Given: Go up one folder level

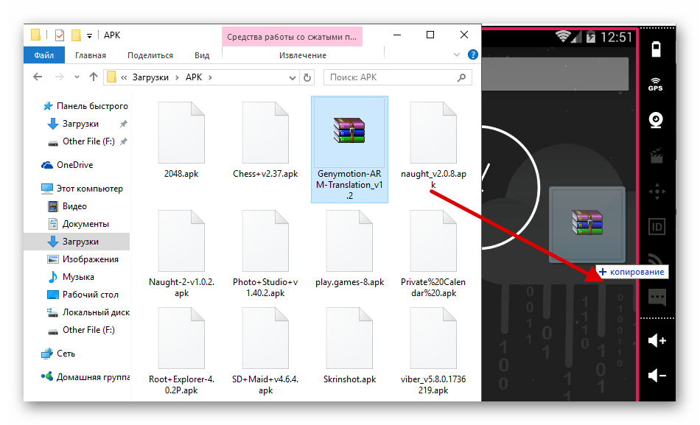Looking at the screenshot, I should click(x=94, y=77).
